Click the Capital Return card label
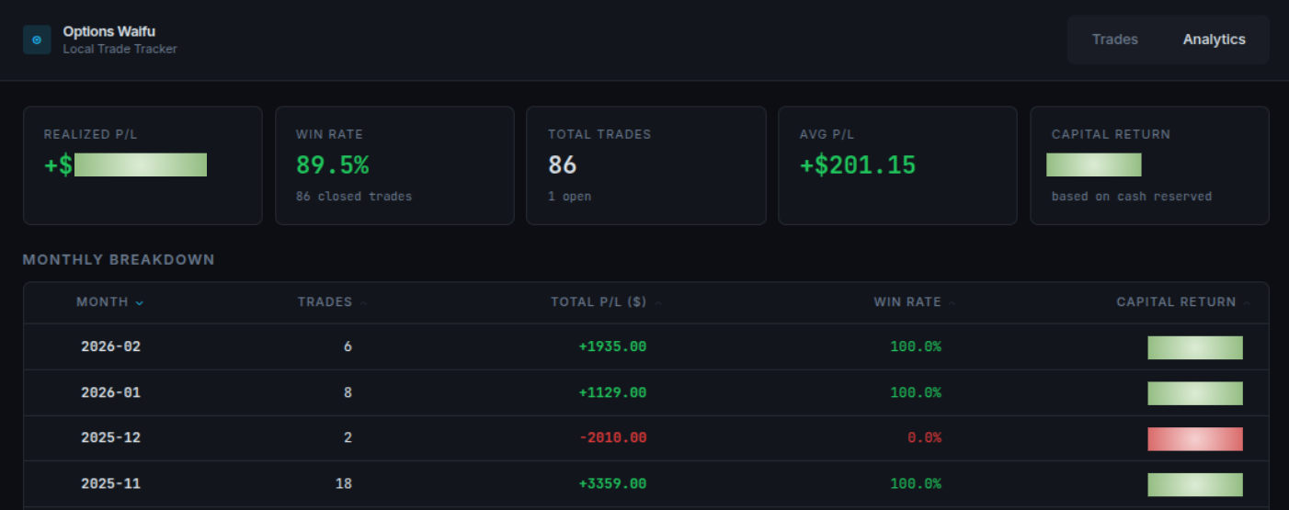1289x510 pixels. click(1111, 134)
